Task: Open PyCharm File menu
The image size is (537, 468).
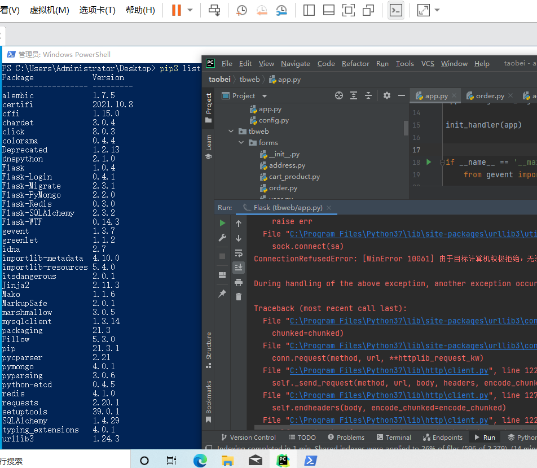Action: coord(227,63)
